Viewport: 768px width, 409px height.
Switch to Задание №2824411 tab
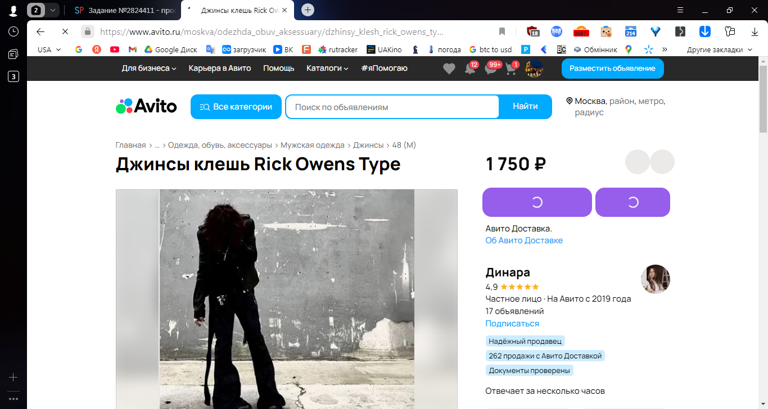point(125,10)
